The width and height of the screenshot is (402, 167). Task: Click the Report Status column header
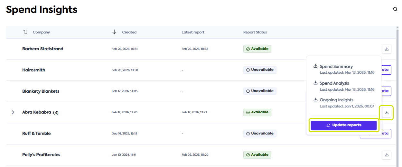[x=255, y=32]
